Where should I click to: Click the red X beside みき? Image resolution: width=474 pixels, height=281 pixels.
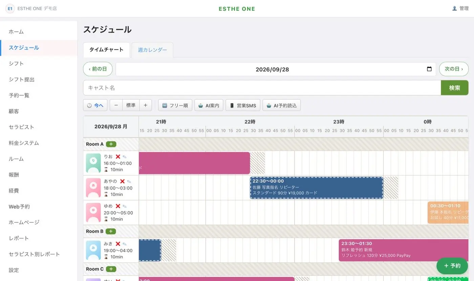(118, 244)
